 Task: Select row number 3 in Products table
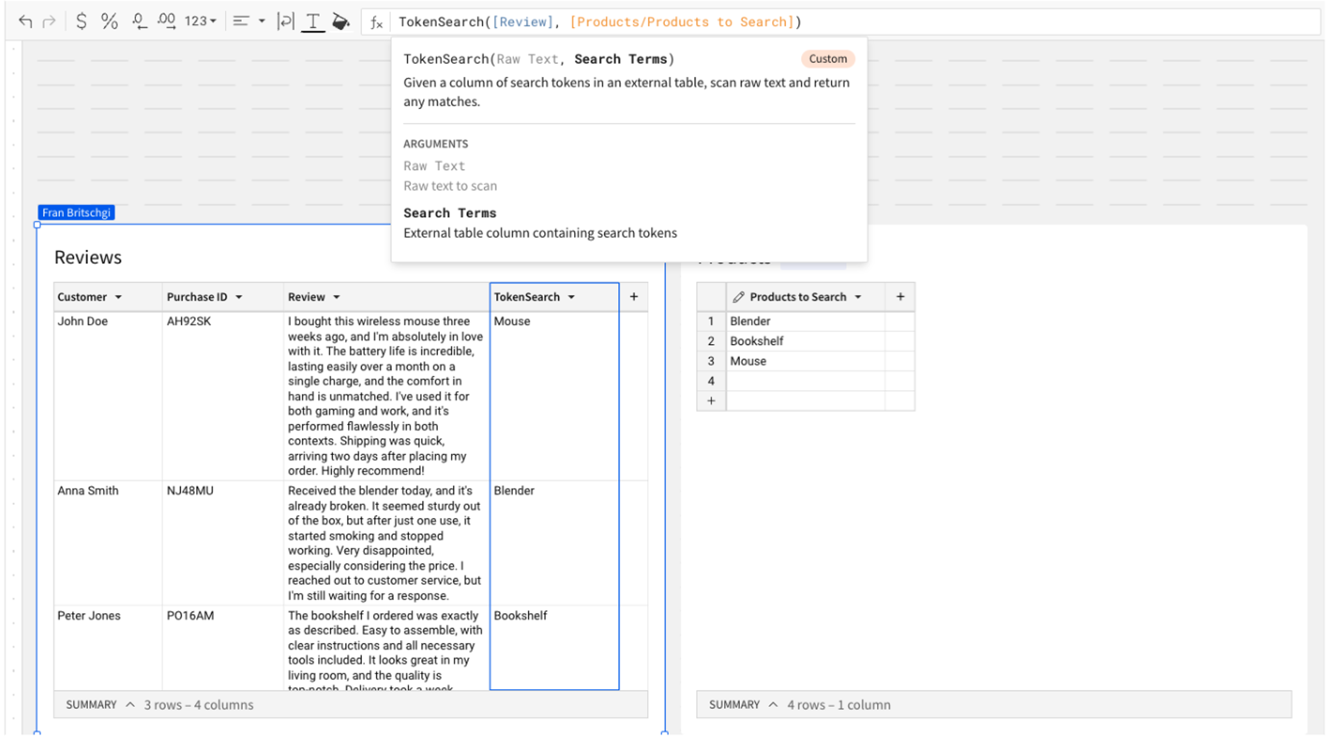click(x=711, y=361)
